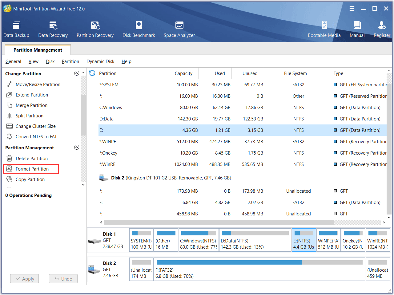394x295 pixels.
Task: Click the 174 MB unallocated block on Disk 2
Action: point(141,269)
